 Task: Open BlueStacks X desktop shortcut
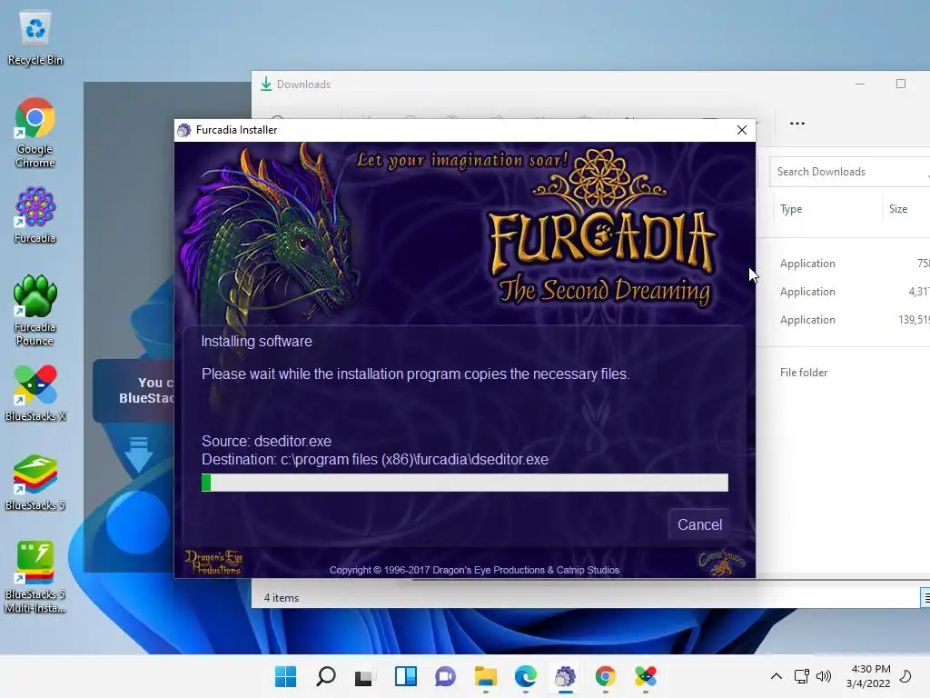click(35, 394)
